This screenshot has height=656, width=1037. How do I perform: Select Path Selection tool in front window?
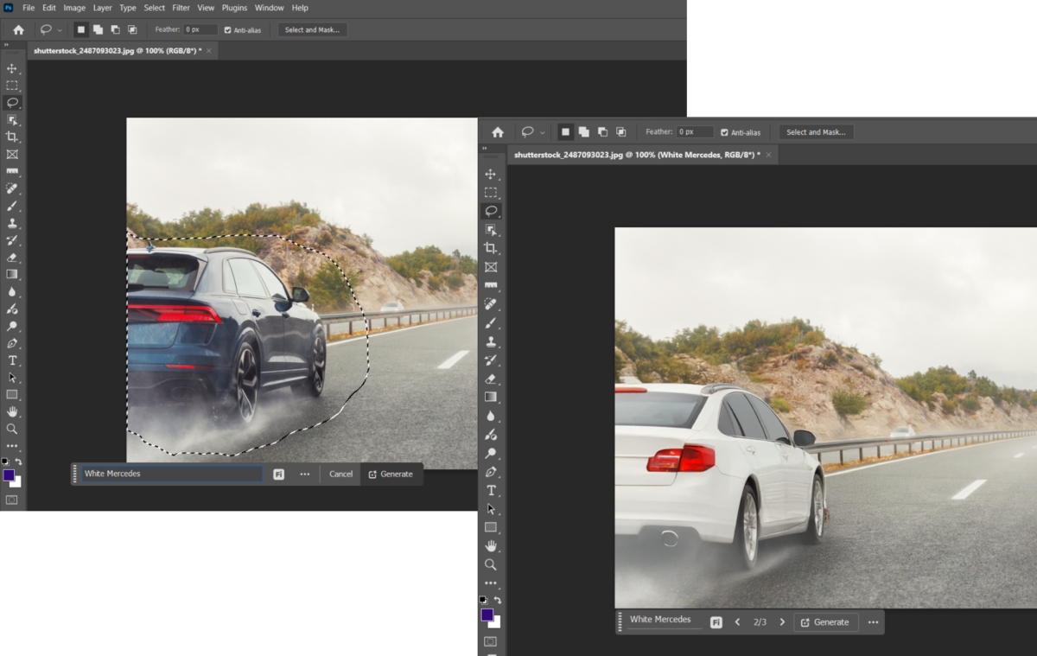[x=491, y=509]
